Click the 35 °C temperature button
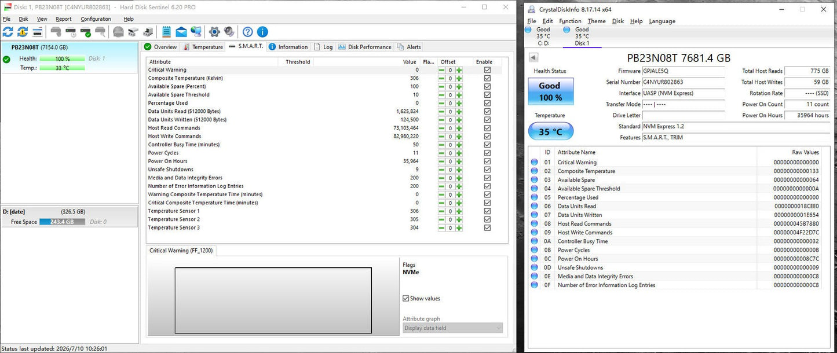Image resolution: width=837 pixels, height=353 pixels. point(550,131)
